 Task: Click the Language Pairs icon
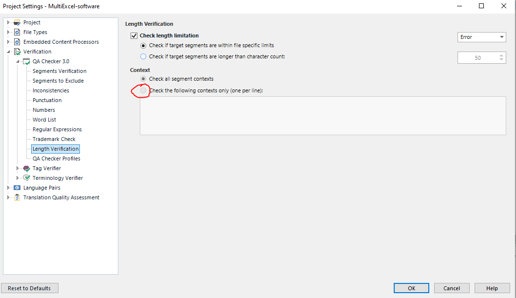tap(17, 188)
